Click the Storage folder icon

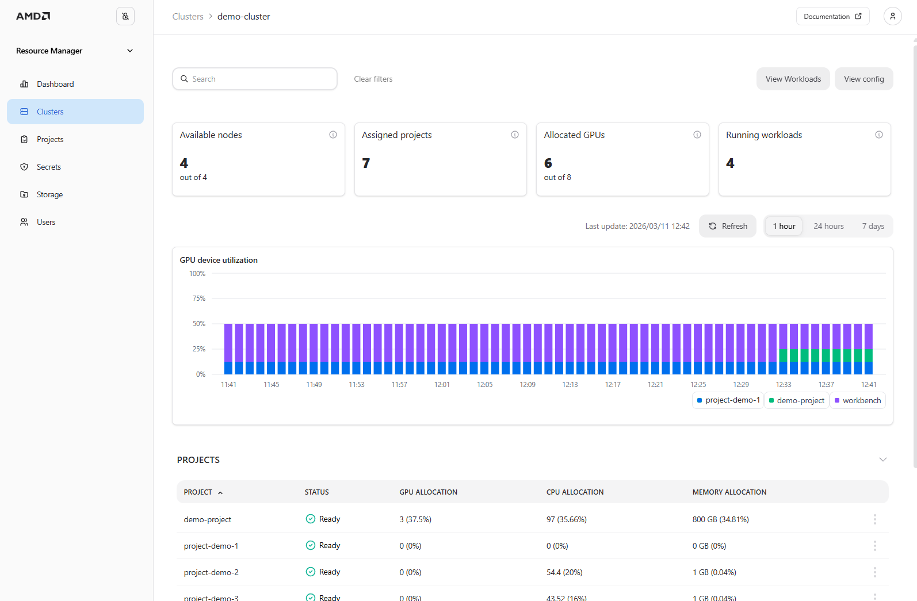click(24, 194)
